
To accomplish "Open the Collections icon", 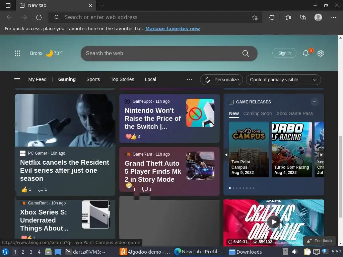I will pos(303,17).
